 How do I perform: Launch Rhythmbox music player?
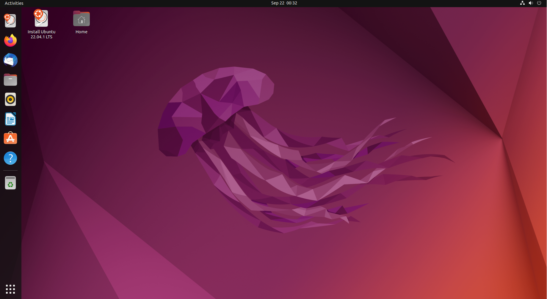point(10,99)
